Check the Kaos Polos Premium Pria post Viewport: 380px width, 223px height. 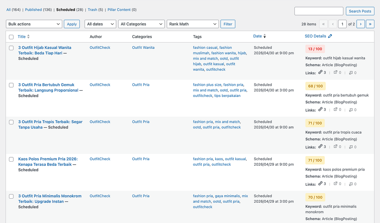tap(11, 159)
